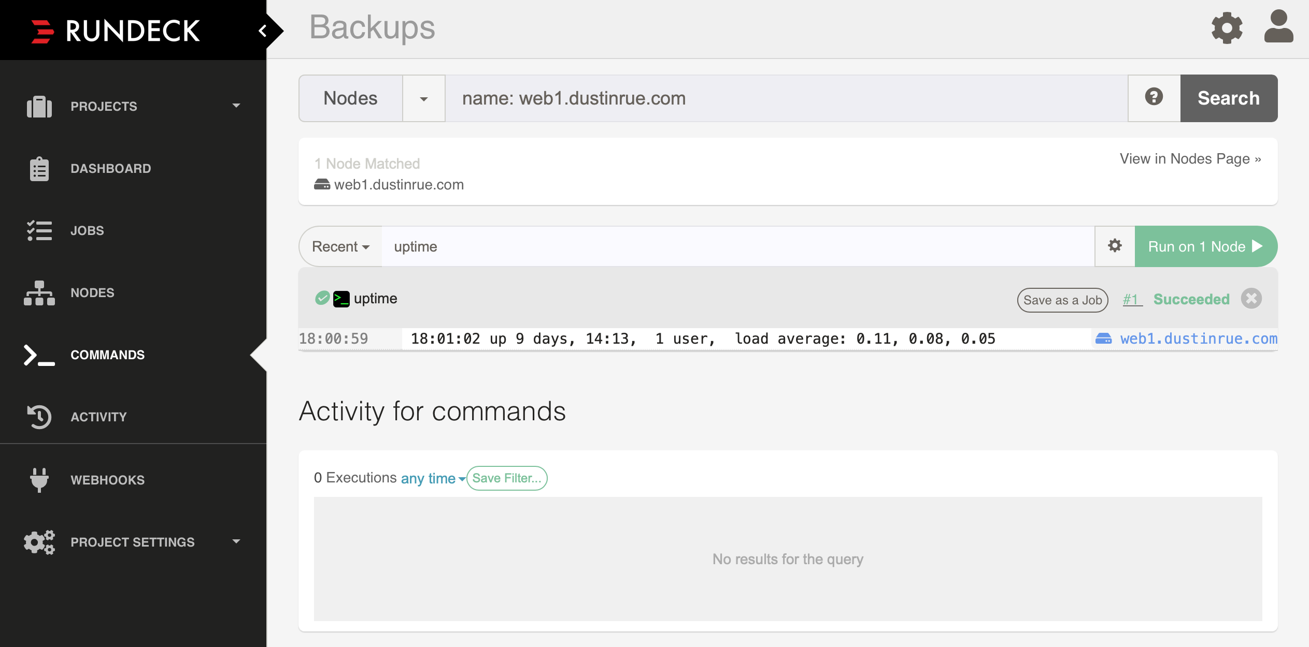Click the uptime command name in results
This screenshot has height=647, width=1309.
376,299
